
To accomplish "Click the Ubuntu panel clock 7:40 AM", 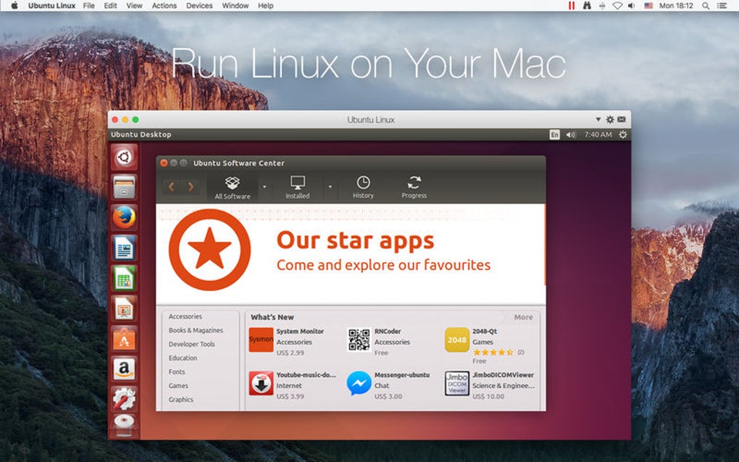I will [598, 135].
